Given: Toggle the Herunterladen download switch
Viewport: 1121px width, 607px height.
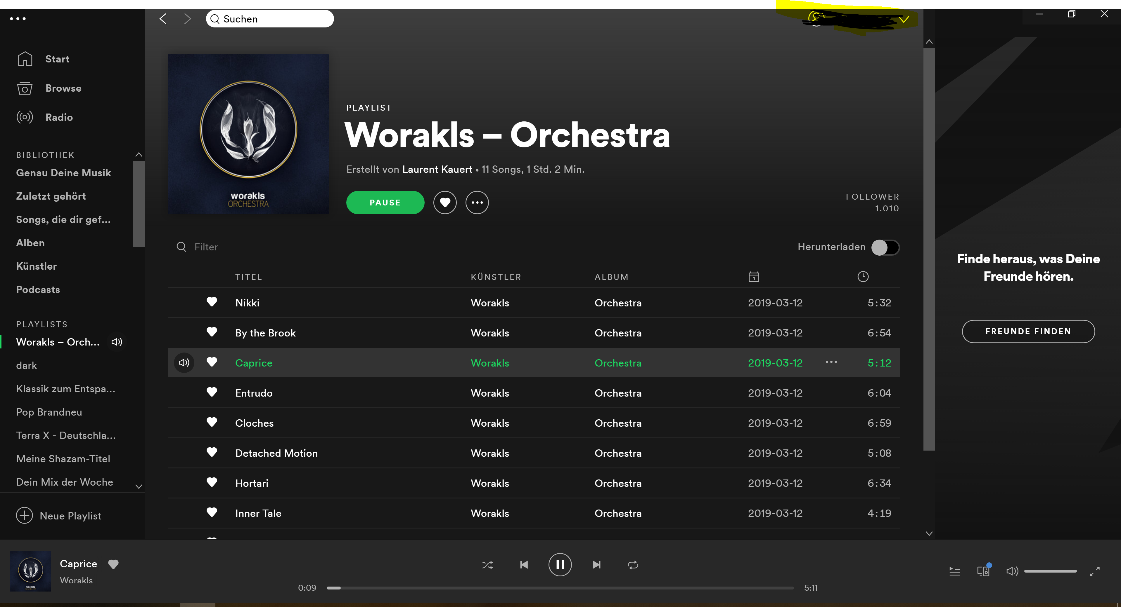Looking at the screenshot, I should point(885,247).
